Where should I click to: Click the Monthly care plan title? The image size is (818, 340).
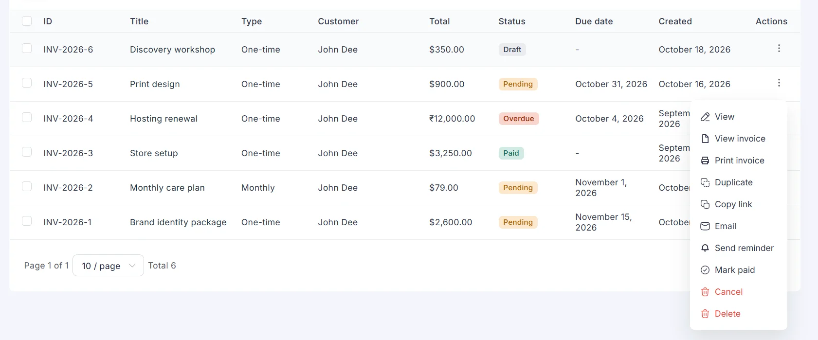click(x=167, y=188)
